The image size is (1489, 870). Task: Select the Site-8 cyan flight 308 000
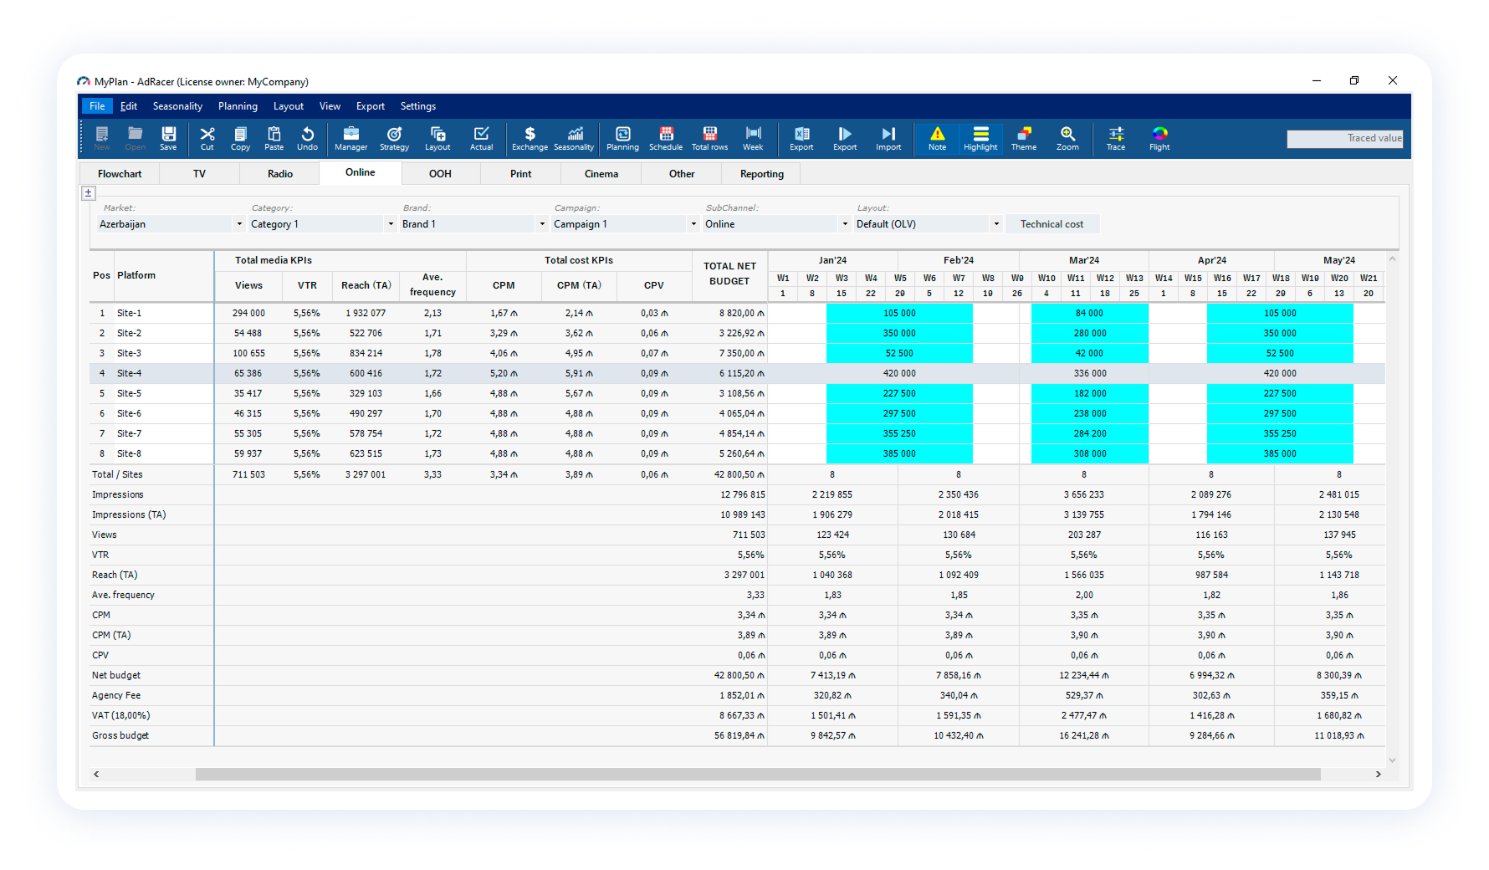(1090, 453)
